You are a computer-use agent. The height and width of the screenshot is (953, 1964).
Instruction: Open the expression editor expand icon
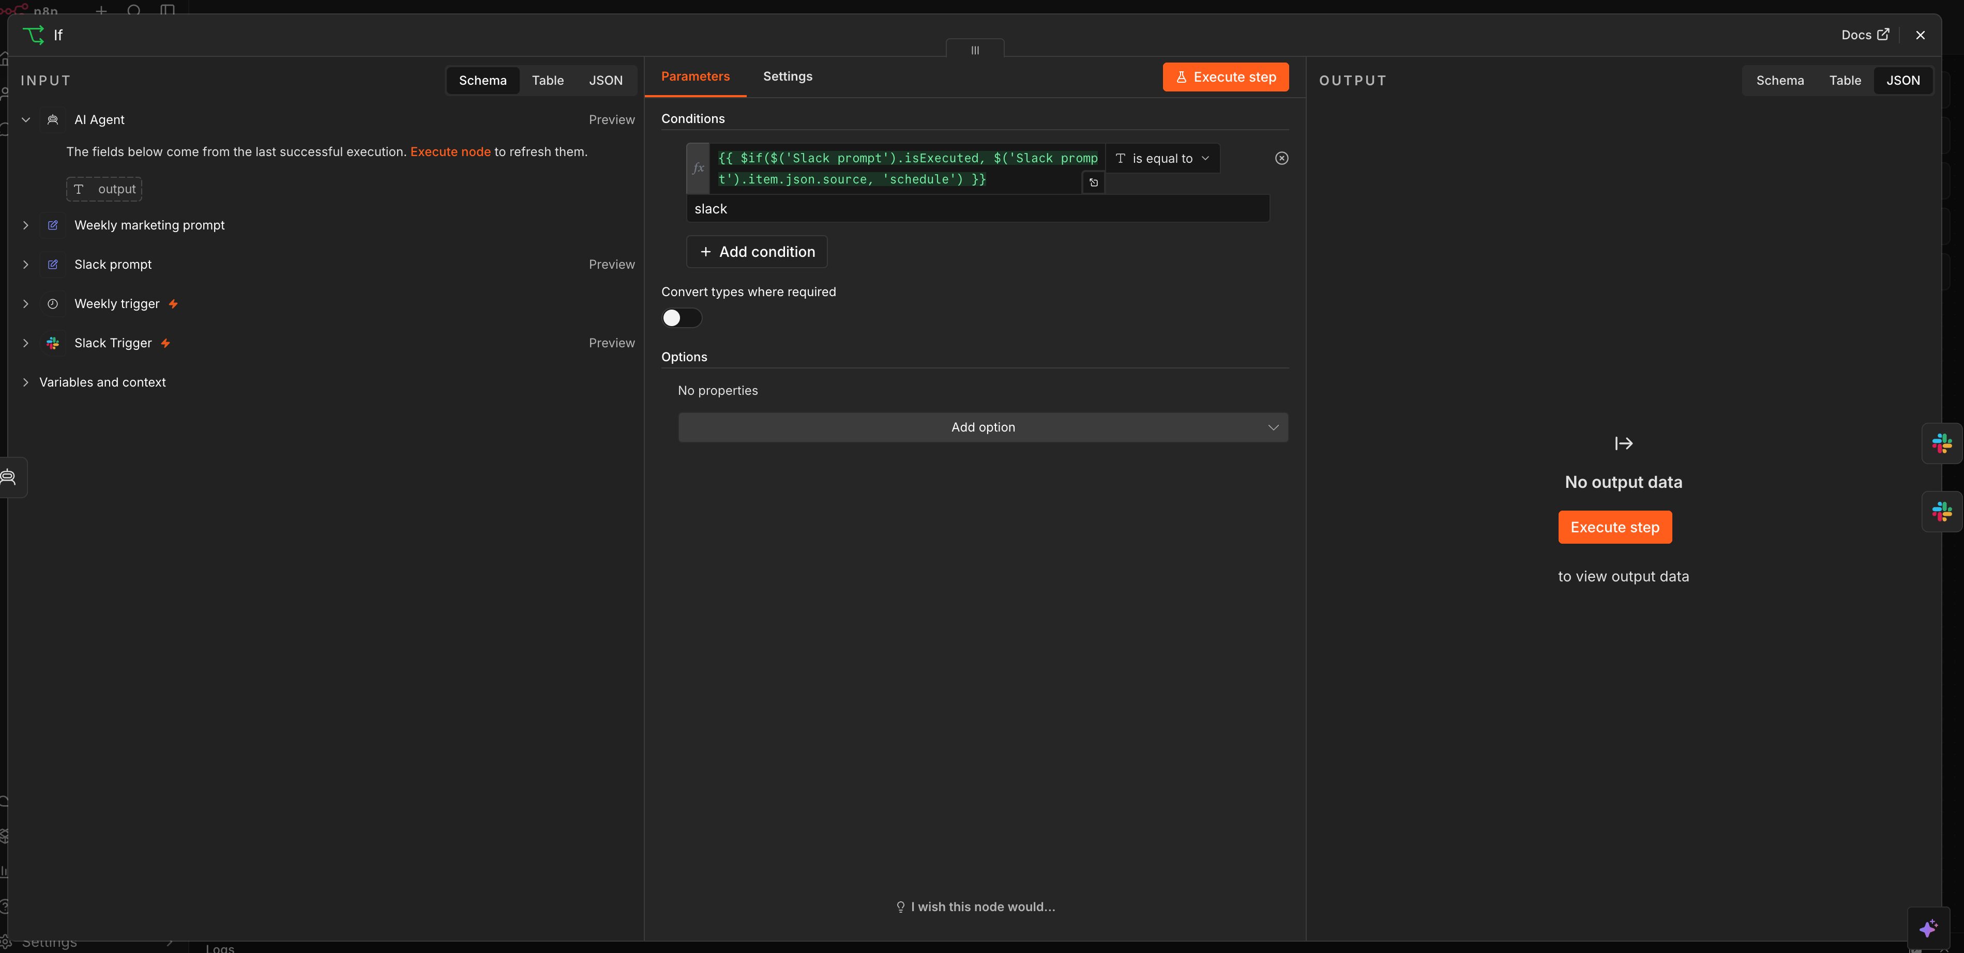click(x=1093, y=183)
